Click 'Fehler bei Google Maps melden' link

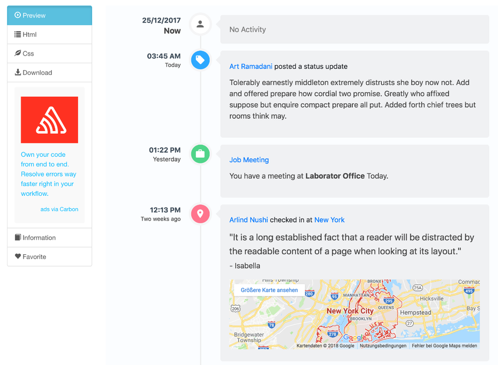[444, 346]
